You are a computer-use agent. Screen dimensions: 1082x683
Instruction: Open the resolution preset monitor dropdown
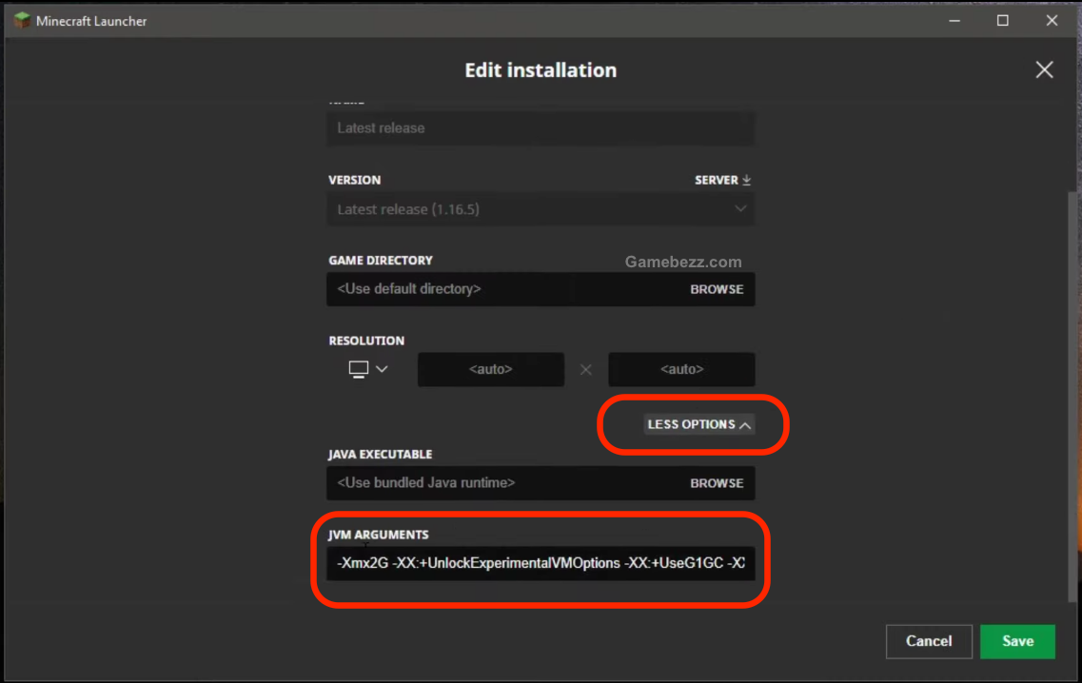click(367, 369)
